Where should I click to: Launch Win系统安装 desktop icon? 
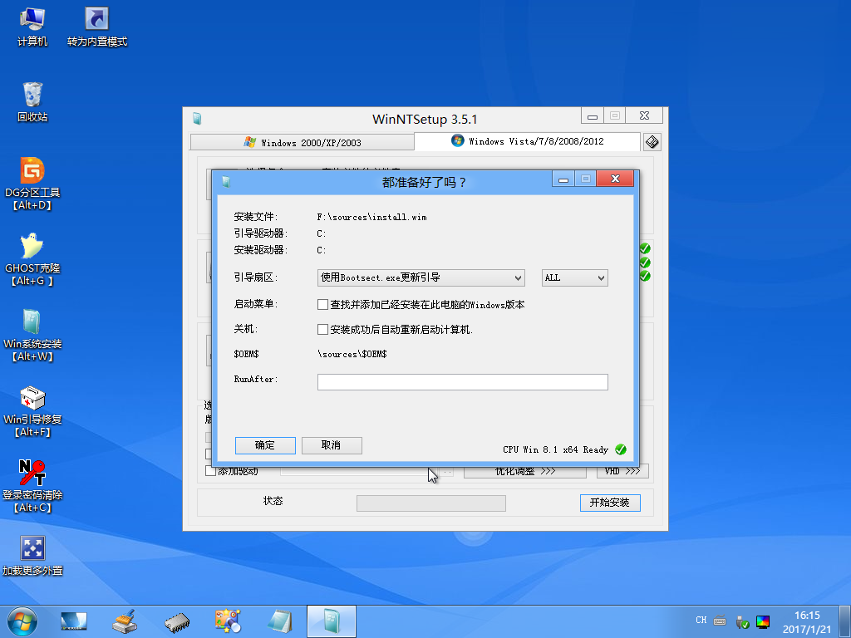[x=32, y=335]
